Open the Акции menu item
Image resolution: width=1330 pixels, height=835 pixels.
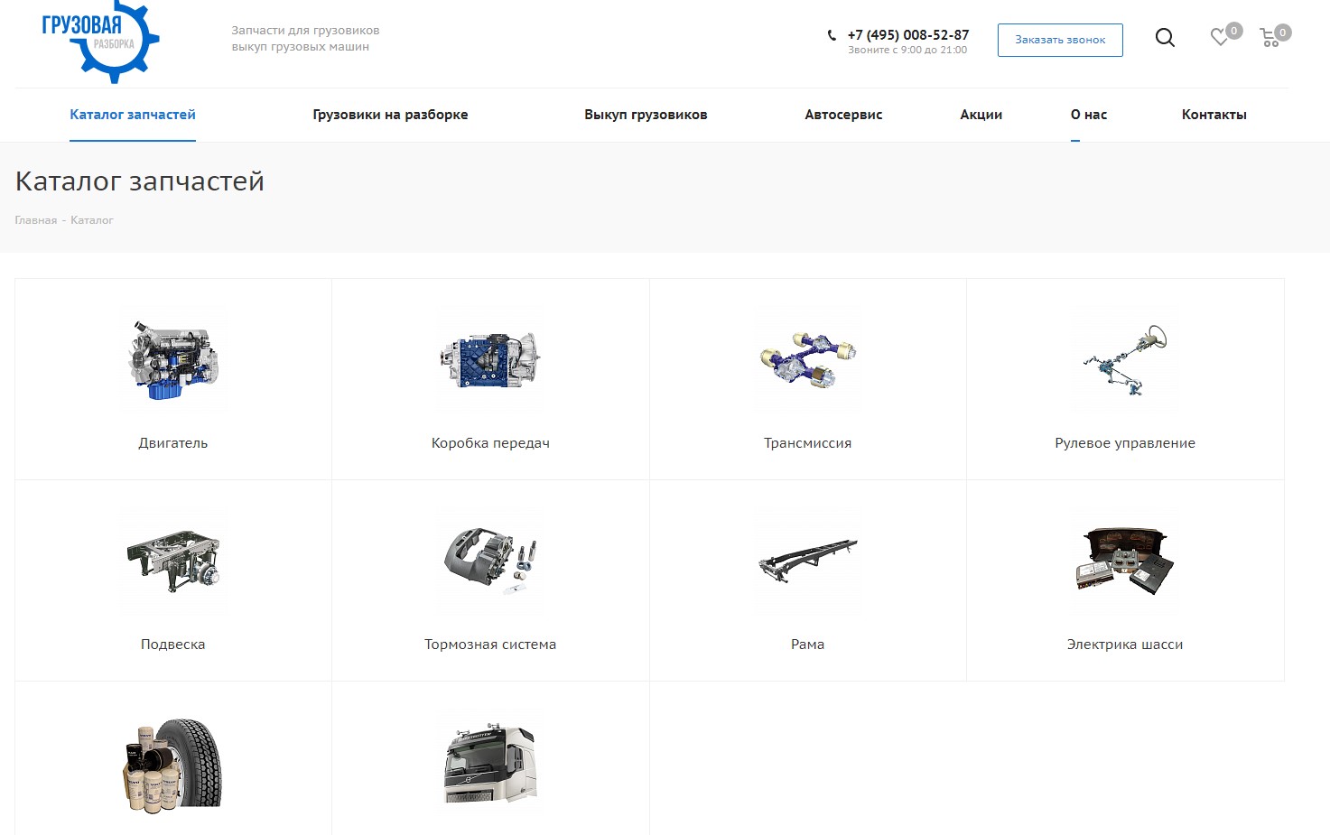981,115
